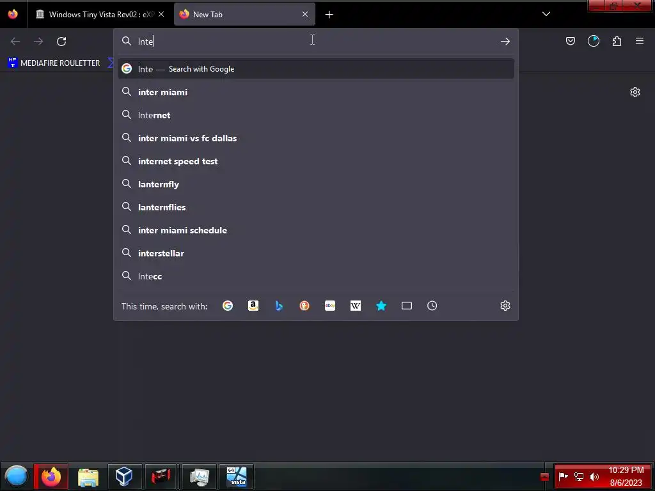Open Action Center flag in tray

click(563, 476)
